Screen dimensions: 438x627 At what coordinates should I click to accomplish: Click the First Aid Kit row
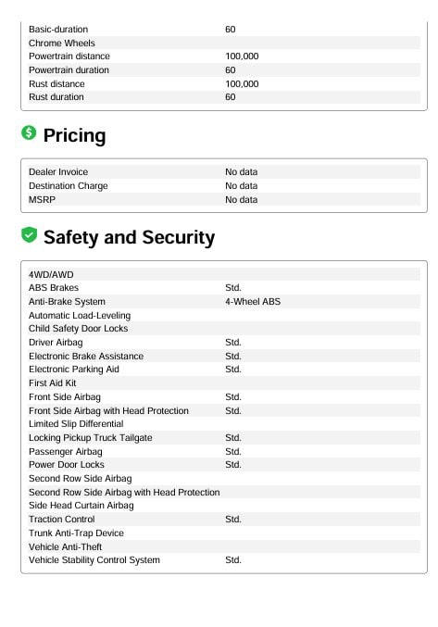click(x=224, y=383)
